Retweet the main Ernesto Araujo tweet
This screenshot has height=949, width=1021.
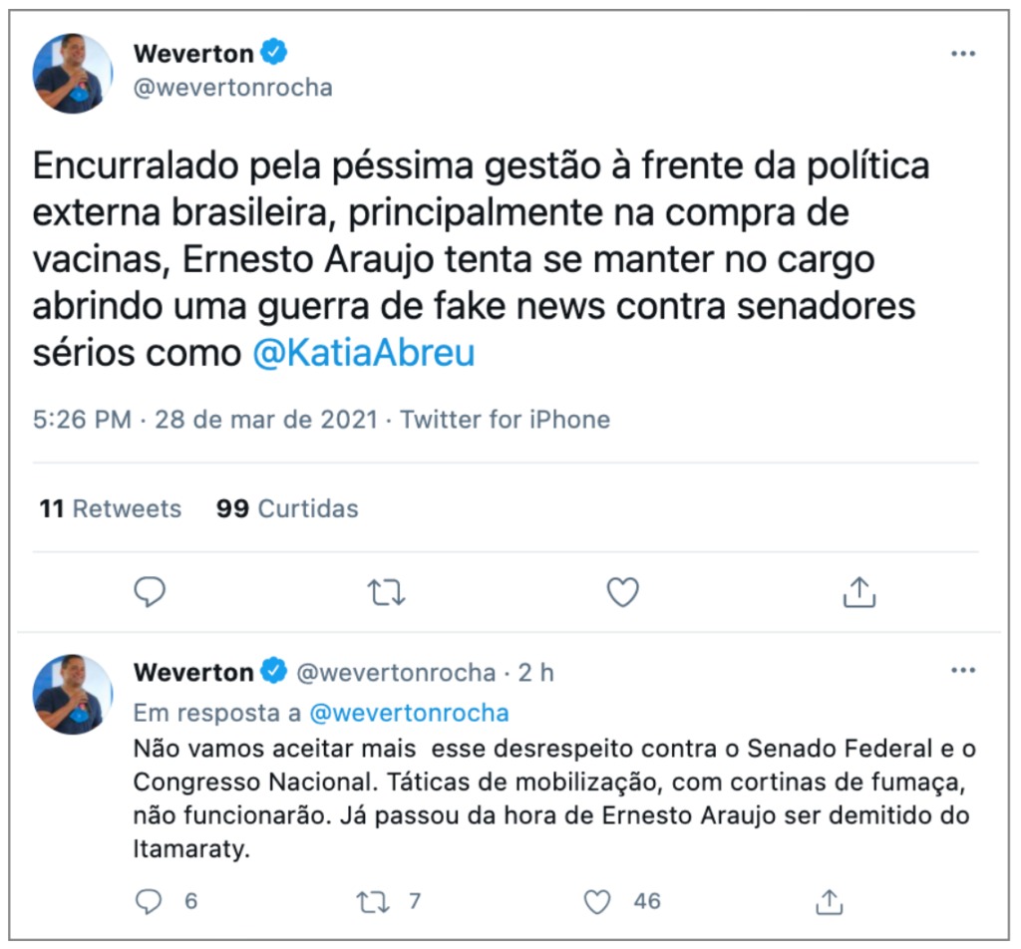[386, 593]
